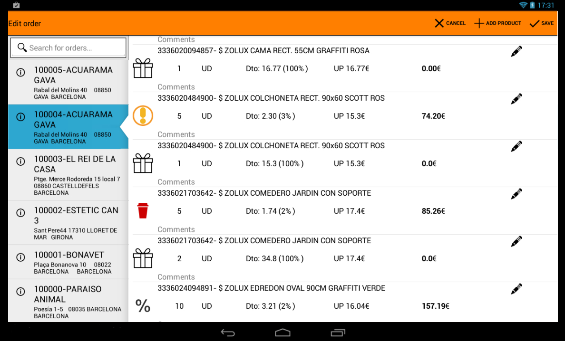This screenshot has height=341, width=565.
Task: Click percent icon on EDREDON OVAL line
Action: point(143,306)
